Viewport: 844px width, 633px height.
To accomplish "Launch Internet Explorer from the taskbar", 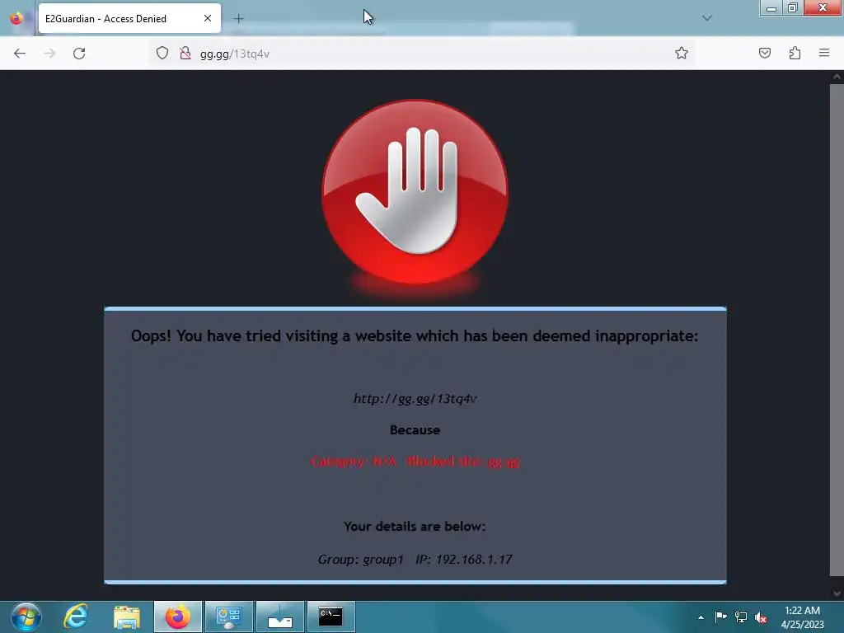I will 76,617.
